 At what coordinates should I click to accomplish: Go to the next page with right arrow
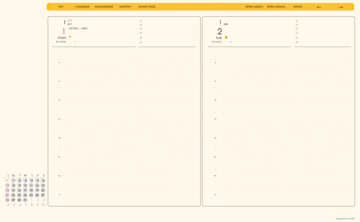[341, 7]
